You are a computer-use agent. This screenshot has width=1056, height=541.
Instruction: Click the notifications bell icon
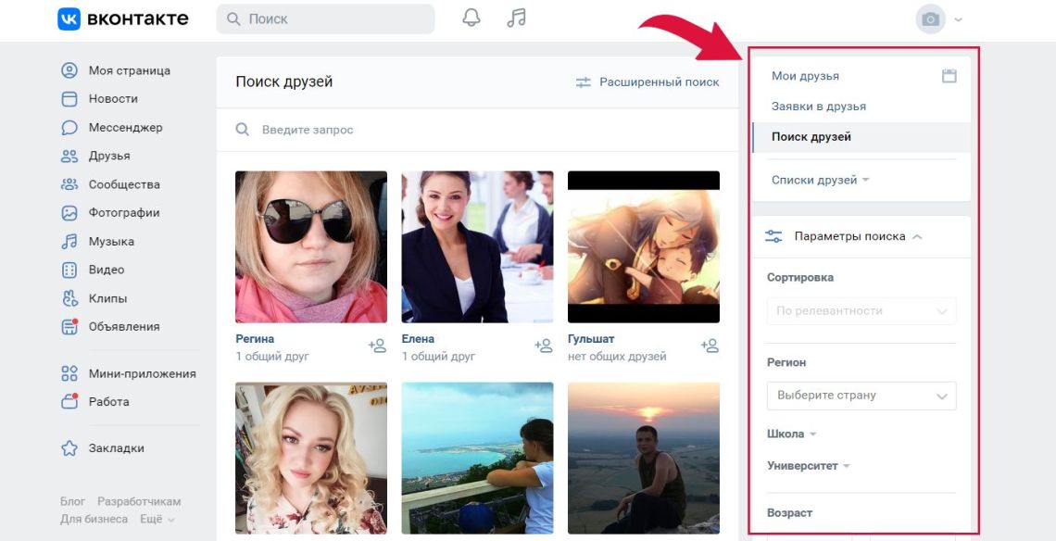(x=471, y=19)
